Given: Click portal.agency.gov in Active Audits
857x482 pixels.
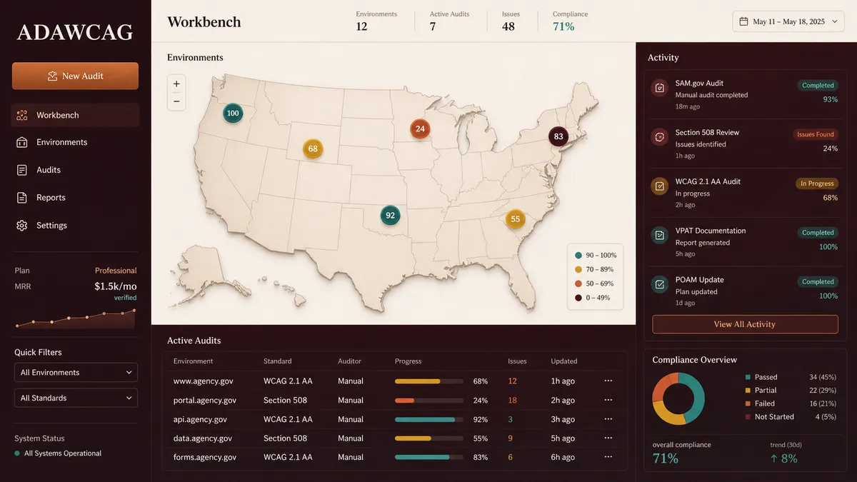Looking at the screenshot, I should 205,401.
